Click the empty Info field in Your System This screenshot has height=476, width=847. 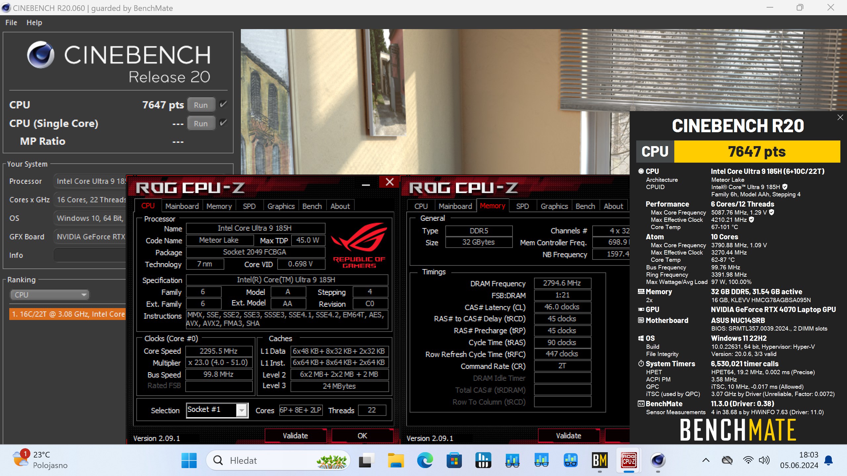point(90,255)
